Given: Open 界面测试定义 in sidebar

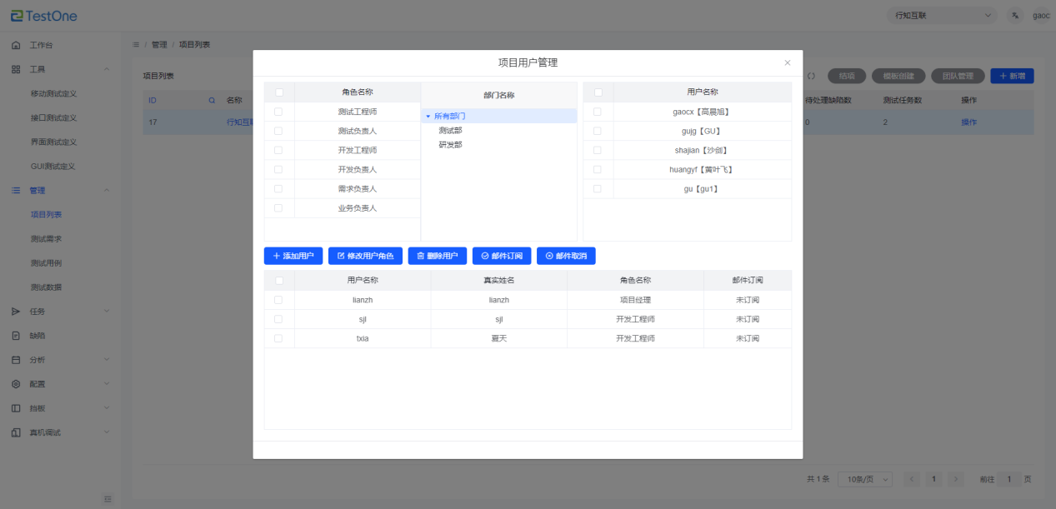Looking at the screenshot, I should (53, 142).
